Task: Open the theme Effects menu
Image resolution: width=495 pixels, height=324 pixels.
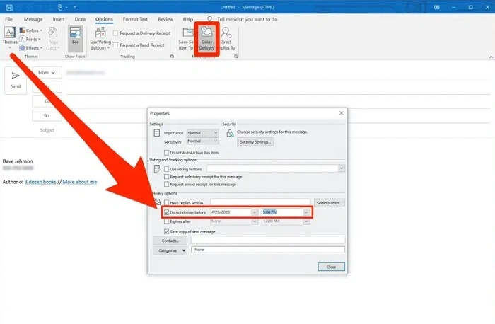Action: 31,48
